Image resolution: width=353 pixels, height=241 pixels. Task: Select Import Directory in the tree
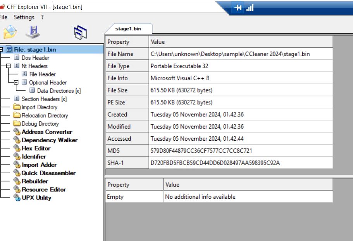[x=39, y=107]
